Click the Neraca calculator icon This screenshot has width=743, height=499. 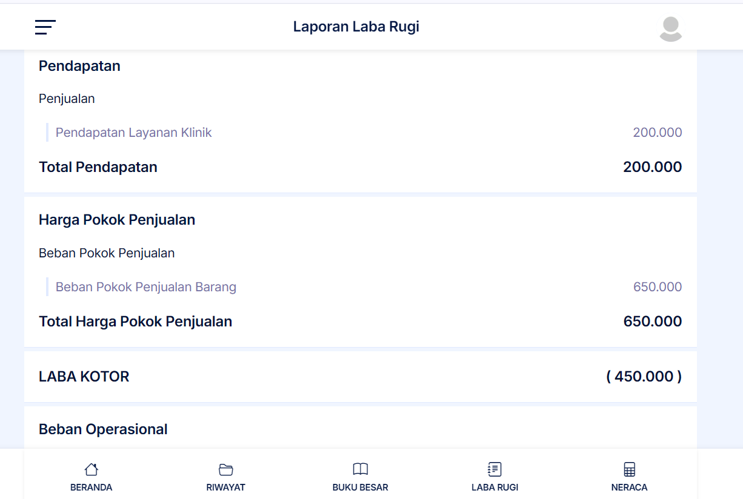(x=629, y=469)
